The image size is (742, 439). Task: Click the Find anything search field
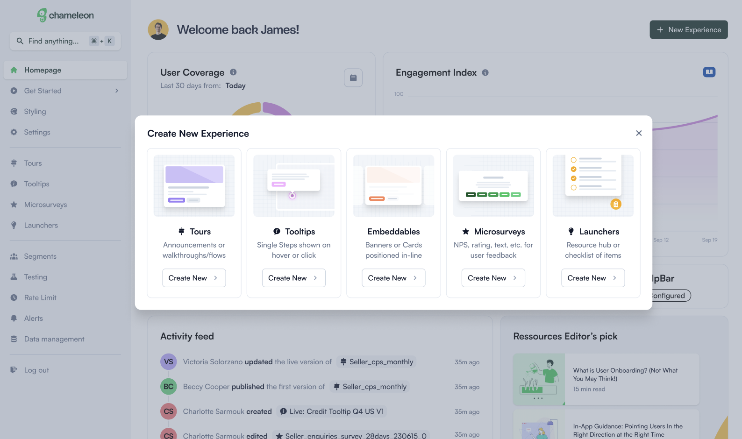pyautogui.click(x=65, y=41)
